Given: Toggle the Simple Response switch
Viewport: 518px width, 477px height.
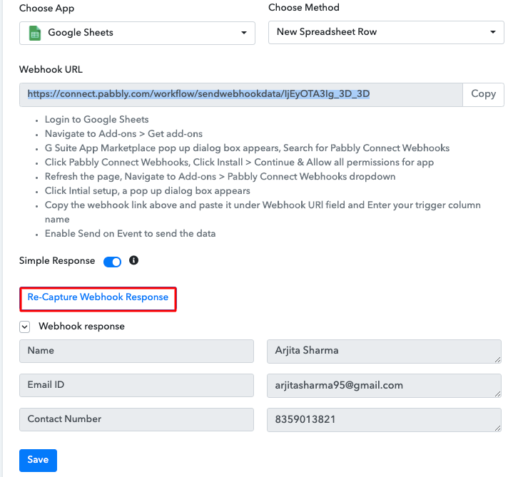Looking at the screenshot, I should pyautogui.click(x=112, y=262).
